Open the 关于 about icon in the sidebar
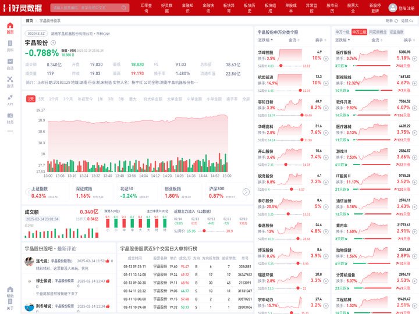419x314 pixels. [10, 301]
